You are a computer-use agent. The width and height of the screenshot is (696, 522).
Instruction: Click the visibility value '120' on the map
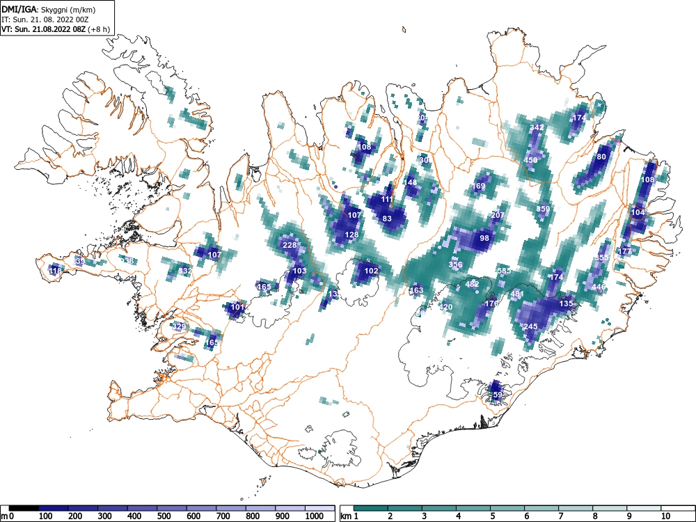tap(445, 307)
